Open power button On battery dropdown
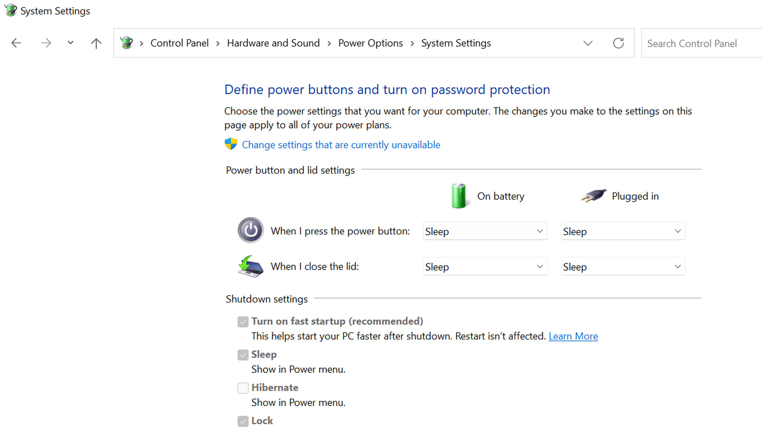Viewport: 762px width, 428px height. pos(485,231)
